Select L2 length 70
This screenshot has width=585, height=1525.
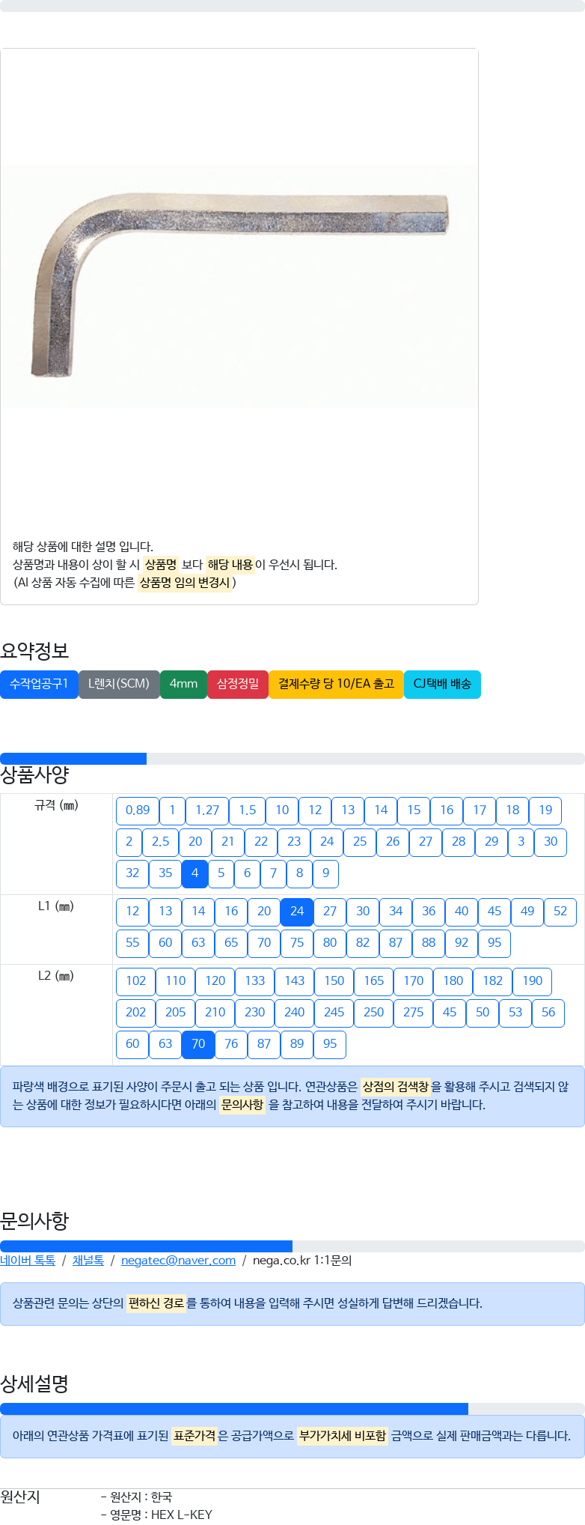tap(198, 1044)
